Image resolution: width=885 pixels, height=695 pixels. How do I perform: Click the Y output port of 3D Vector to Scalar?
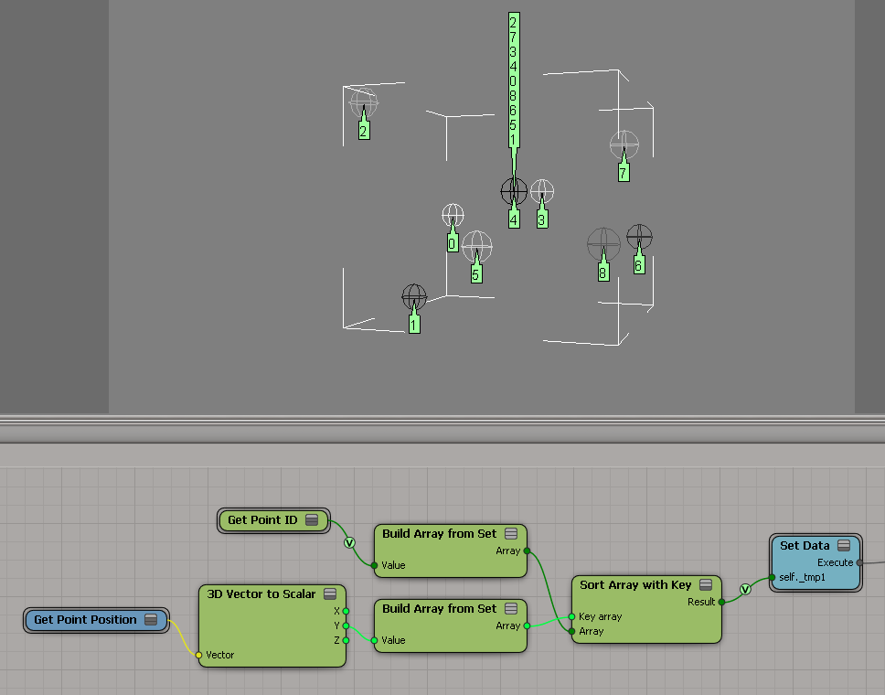click(346, 625)
